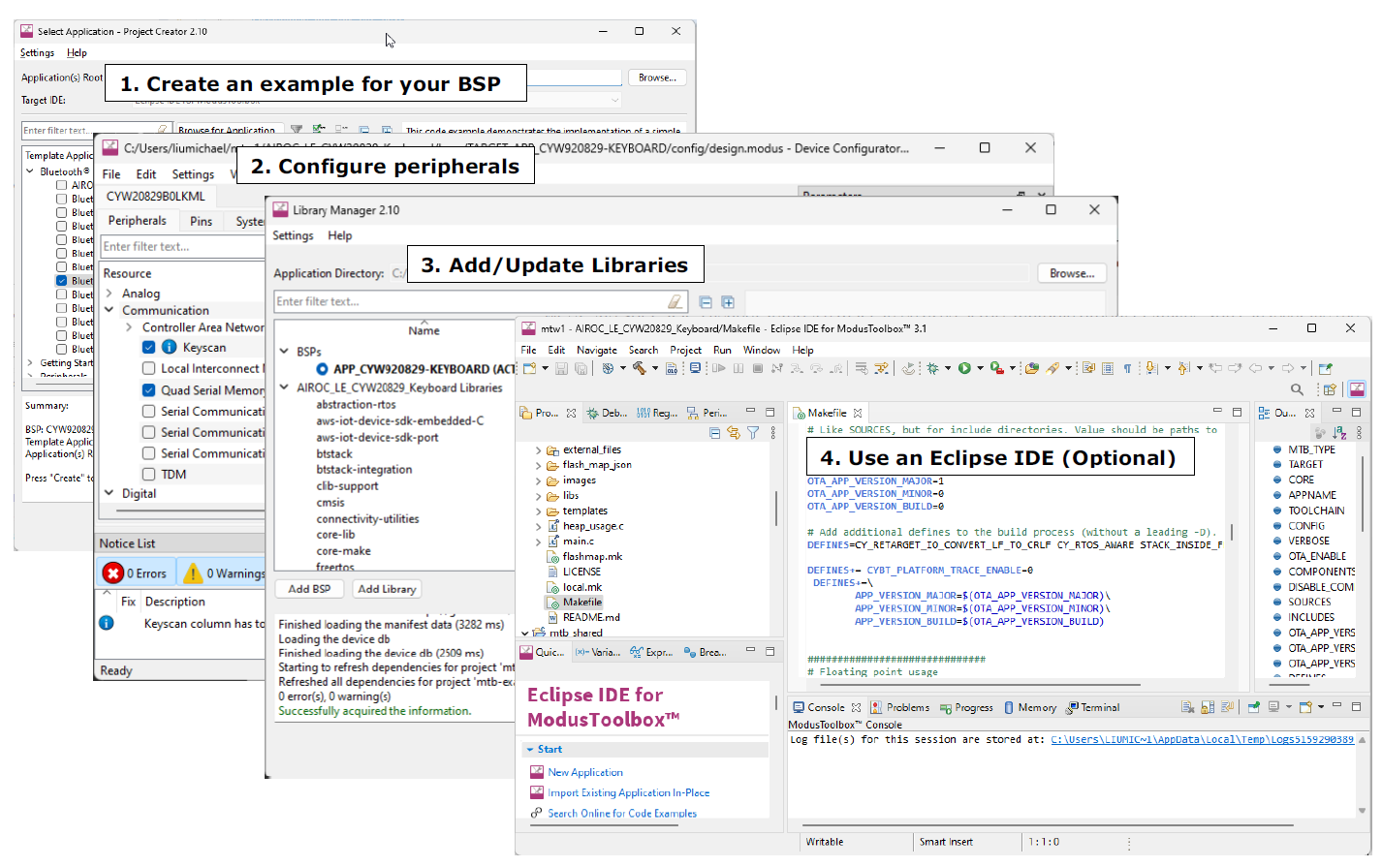Toggle the checked Bluetooth item in Project Creator
The height and width of the screenshot is (867, 1382).
(62, 281)
